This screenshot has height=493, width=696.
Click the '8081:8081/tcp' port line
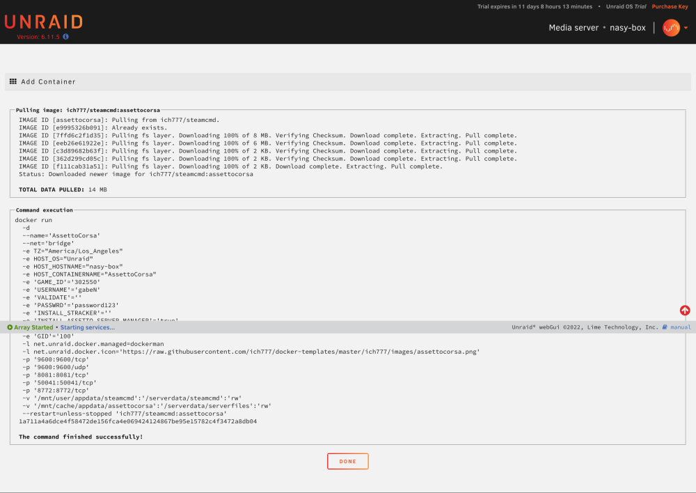click(x=56, y=375)
